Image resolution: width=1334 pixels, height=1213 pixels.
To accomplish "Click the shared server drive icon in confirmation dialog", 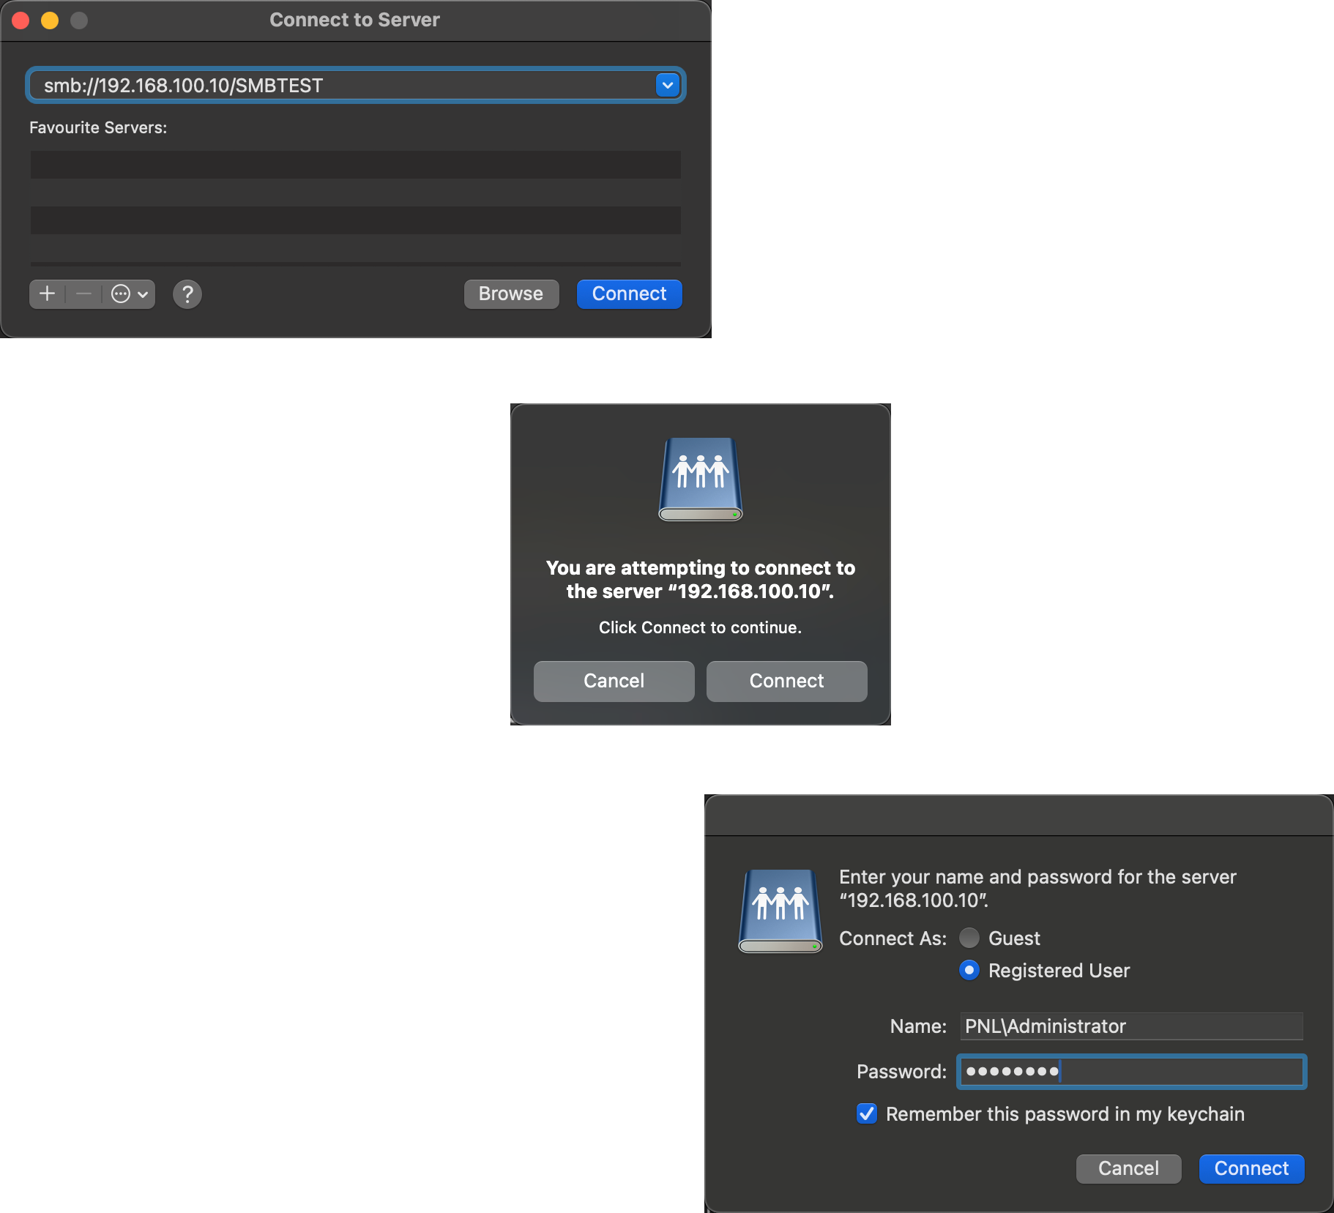I will pos(701,479).
